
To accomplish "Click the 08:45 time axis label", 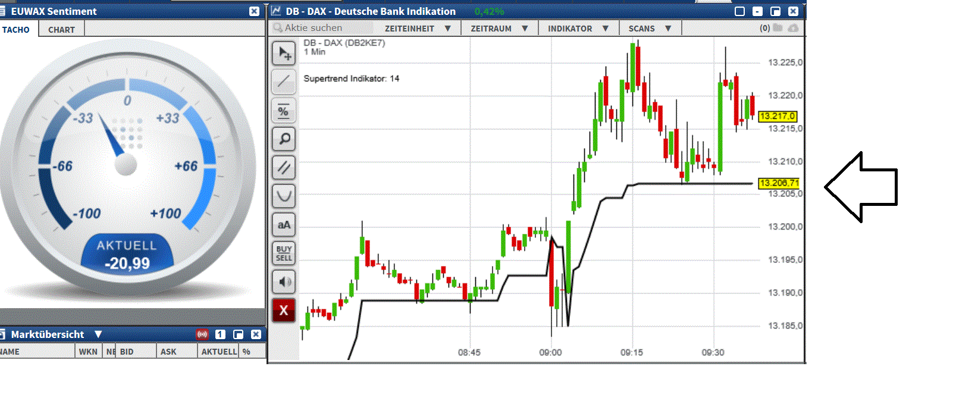I will [469, 352].
